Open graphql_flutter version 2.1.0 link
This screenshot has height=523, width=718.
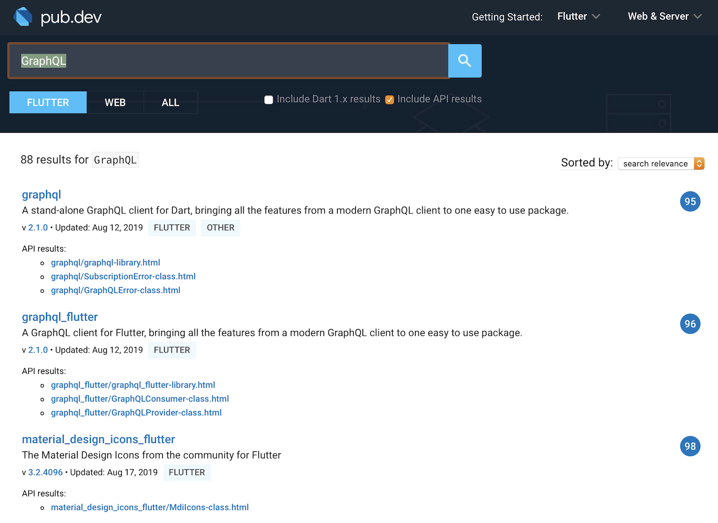pyautogui.click(x=38, y=350)
